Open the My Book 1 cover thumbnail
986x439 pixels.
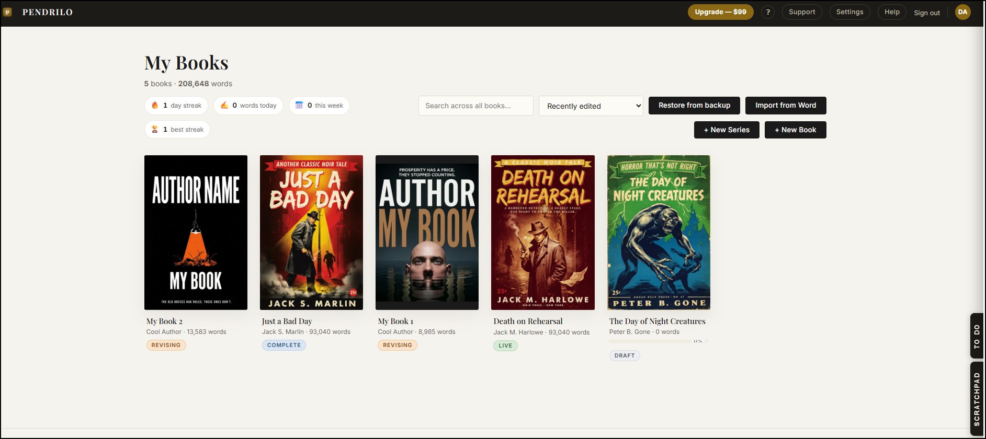427,233
